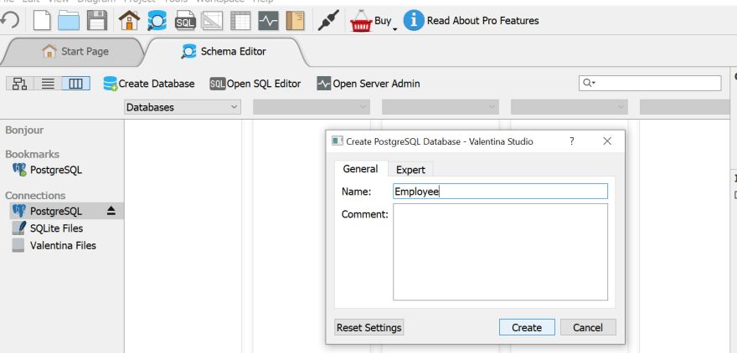Switch to the General tab in the dialog
737x353 pixels.
coord(360,169)
